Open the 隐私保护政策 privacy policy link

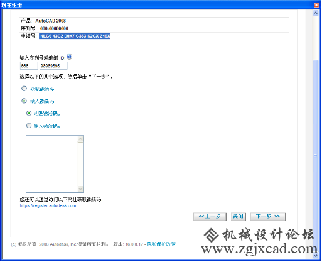pyautogui.click(x=161, y=244)
